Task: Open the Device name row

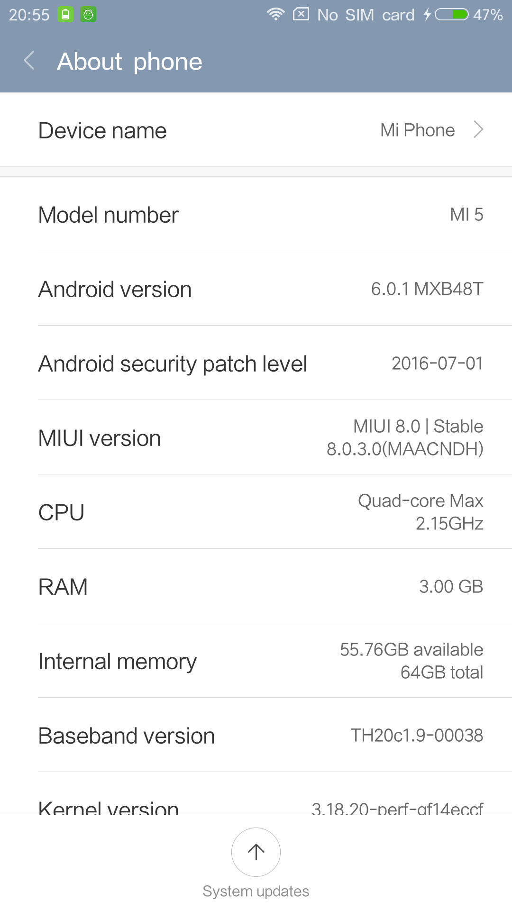Action: click(256, 130)
